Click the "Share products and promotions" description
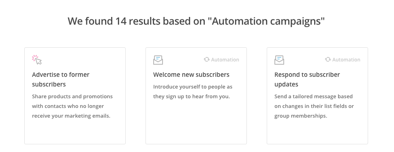This screenshot has width=394, height=152. [73, 106]
